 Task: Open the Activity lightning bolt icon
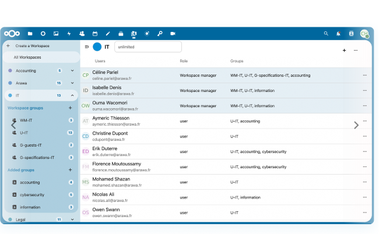[69, 34]
